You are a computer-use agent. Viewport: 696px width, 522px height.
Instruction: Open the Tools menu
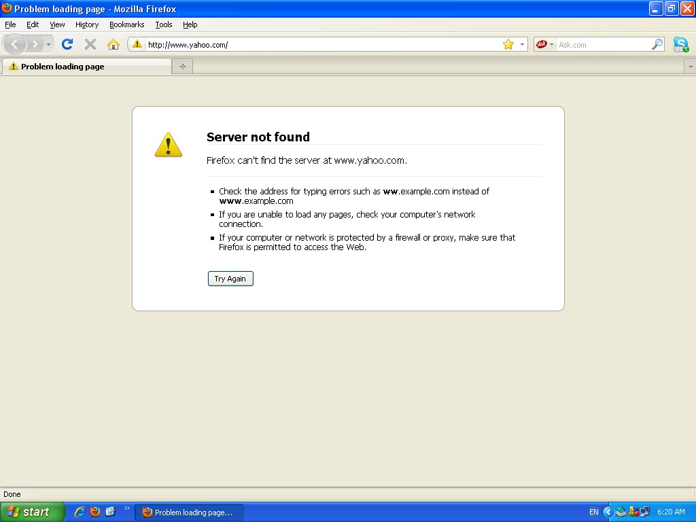164,24
